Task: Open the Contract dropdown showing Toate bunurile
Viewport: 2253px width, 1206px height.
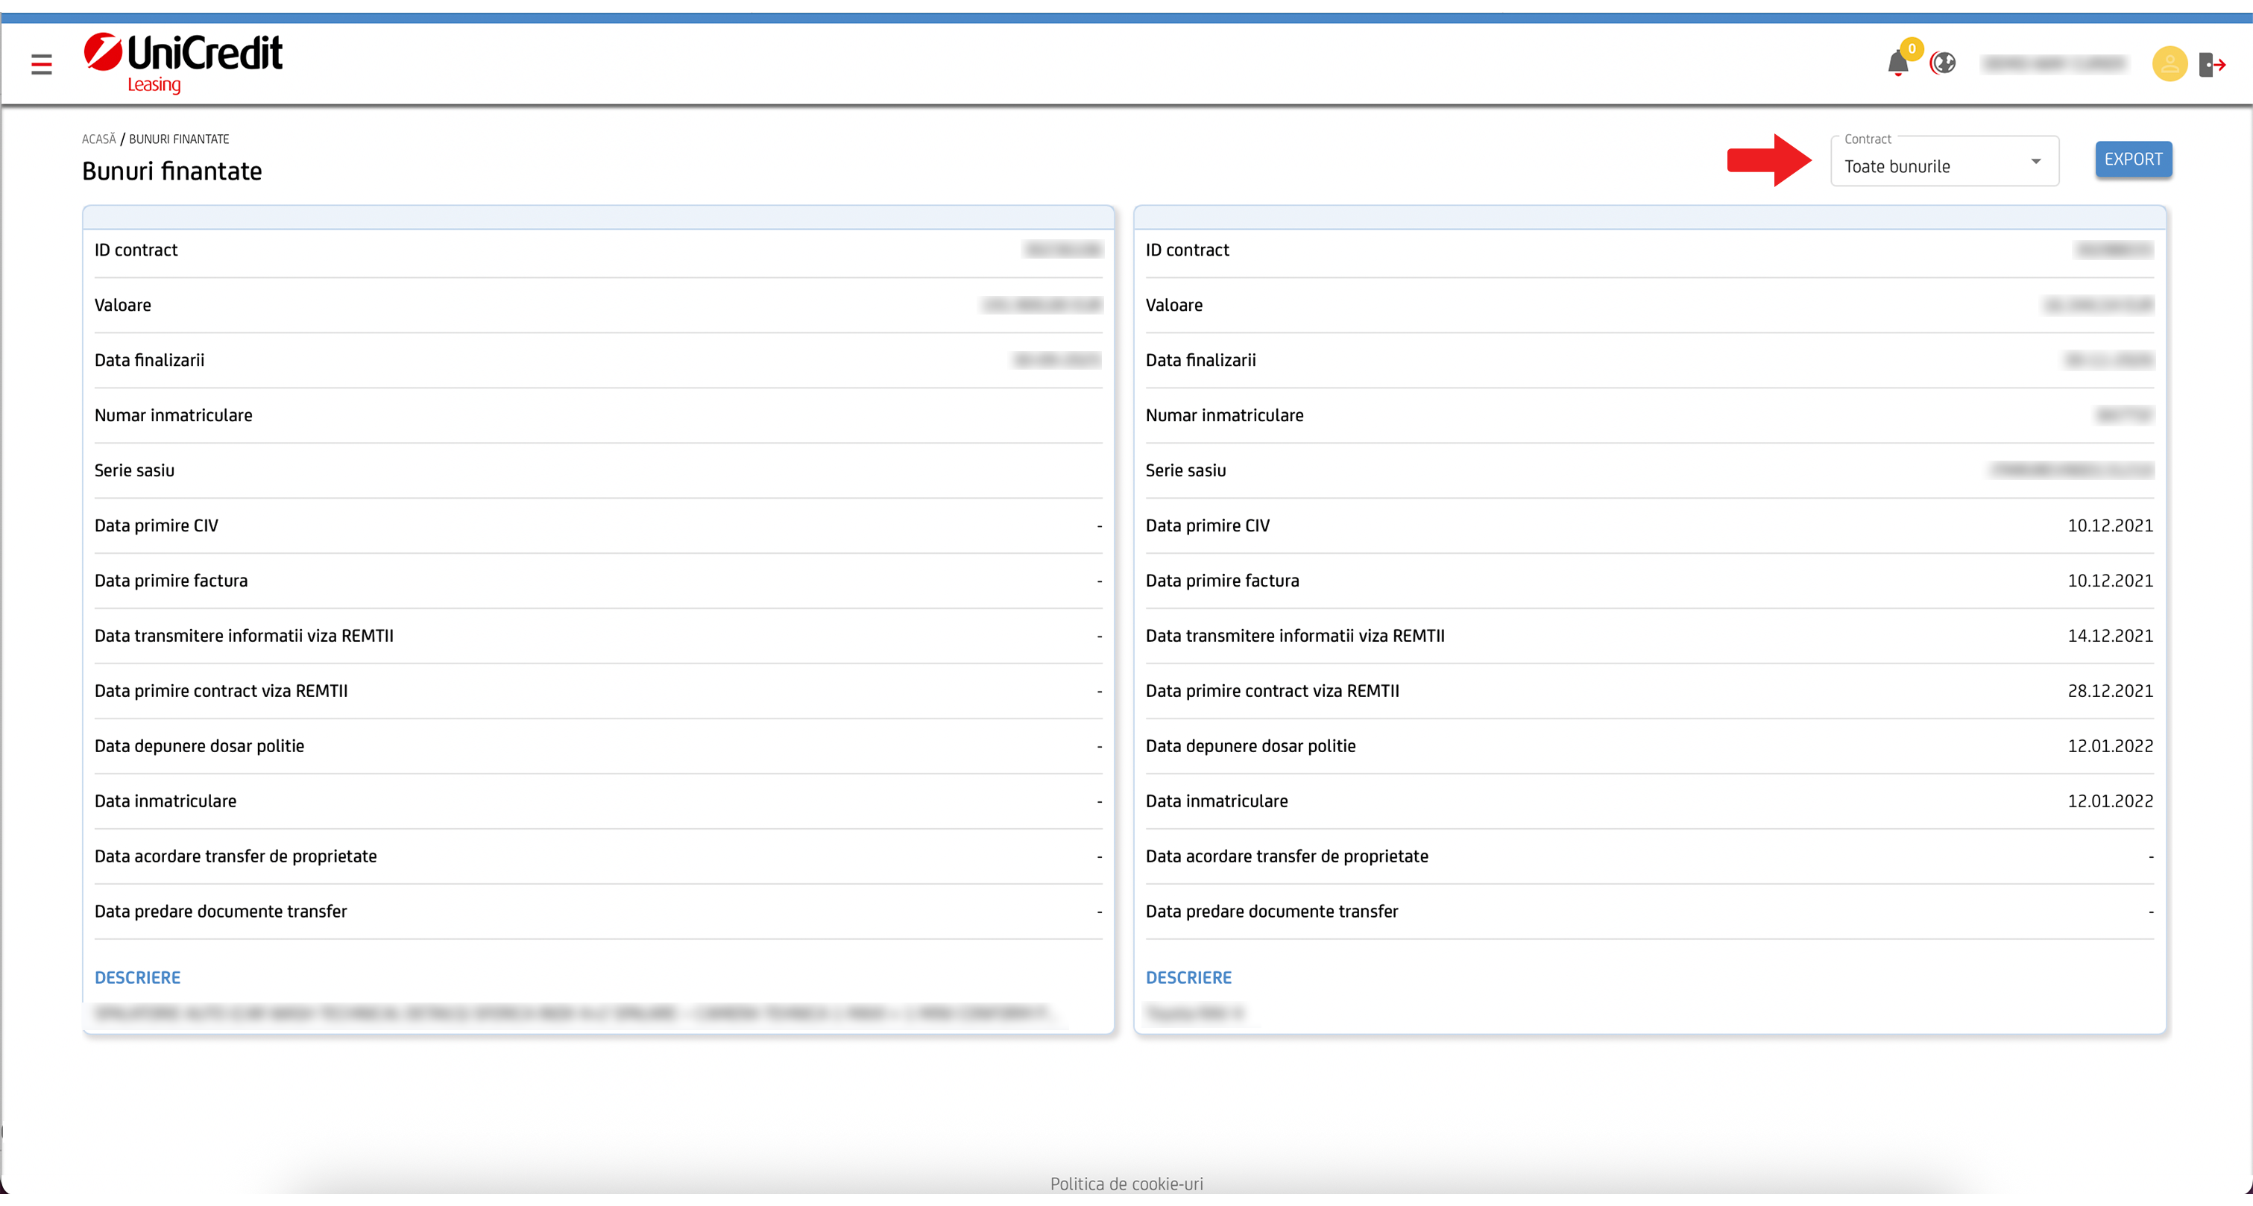Action: pos(1944,161)
